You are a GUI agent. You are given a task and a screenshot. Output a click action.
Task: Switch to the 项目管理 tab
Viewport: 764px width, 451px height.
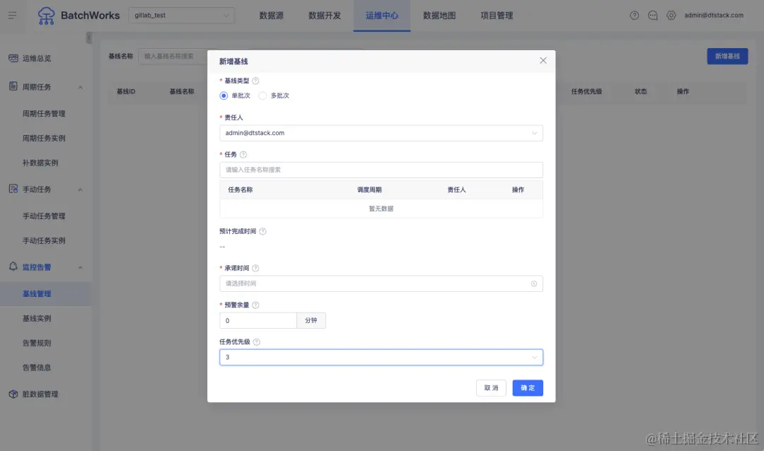497,16
